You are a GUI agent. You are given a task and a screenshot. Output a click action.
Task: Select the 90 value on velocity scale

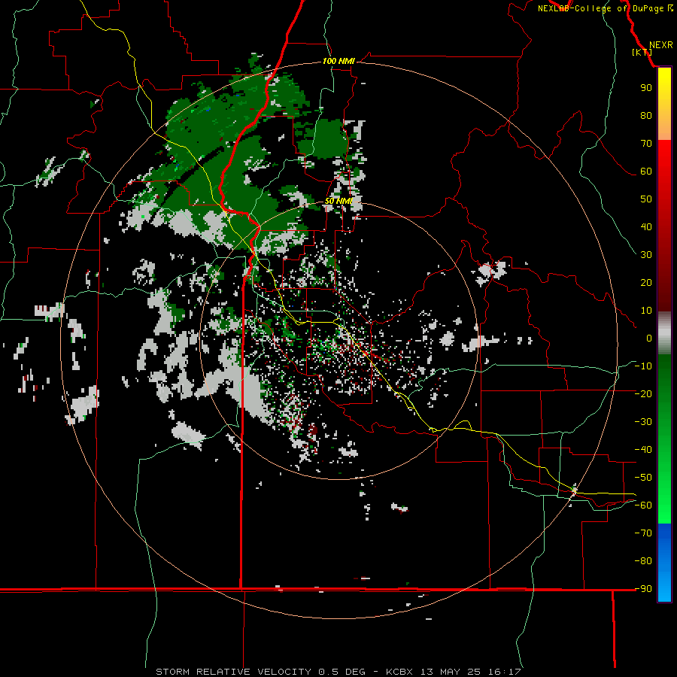pyautogui.click(x=646, y=88)
